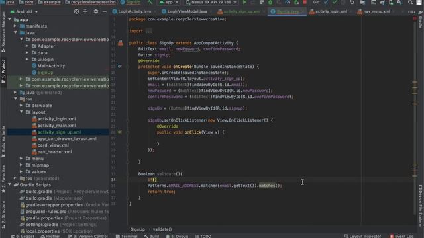
Task: Expand the ui.login package
Action: [27, 59]
